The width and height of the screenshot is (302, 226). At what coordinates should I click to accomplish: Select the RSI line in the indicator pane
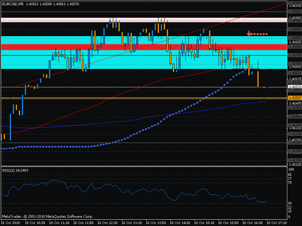[x=134, y=191]
